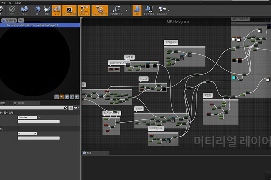
Task: Toggle the Live Preview toolbar button
Action: pos(69,10)
